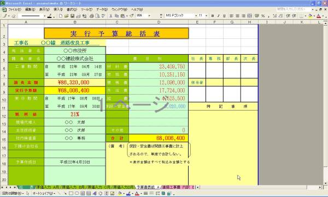This screenshot has height=197, width=328.
Task: Click the Format Painter brush icon
Action: click(x=132, y=16)
